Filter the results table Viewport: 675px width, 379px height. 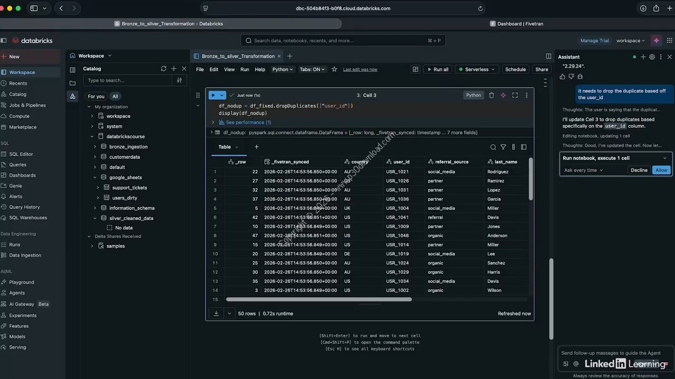tap(503, 147)
